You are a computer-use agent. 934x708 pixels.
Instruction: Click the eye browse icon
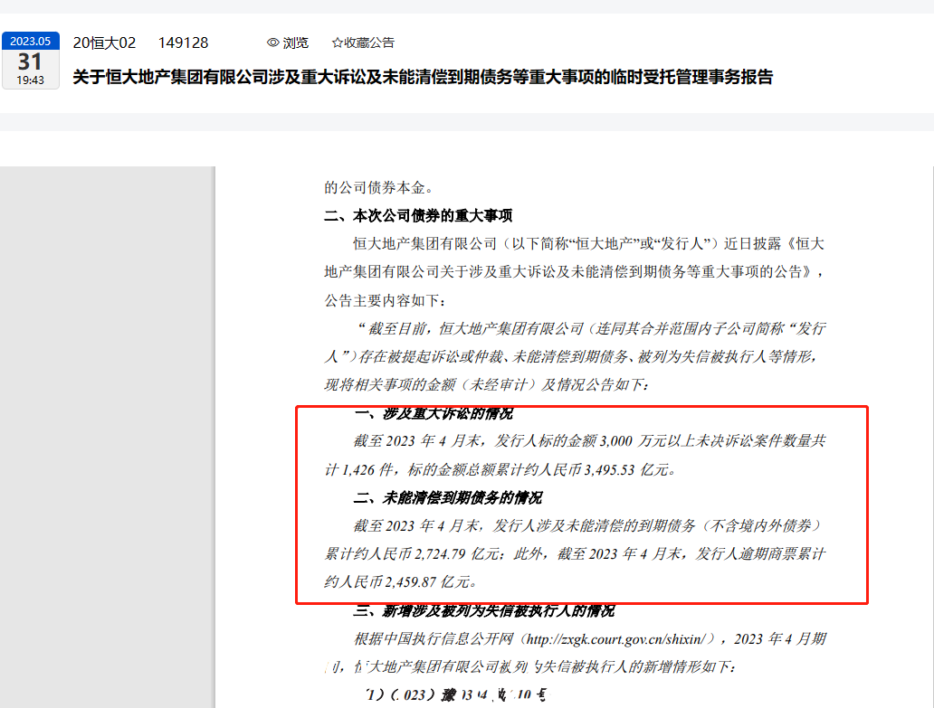coord(272,42)
